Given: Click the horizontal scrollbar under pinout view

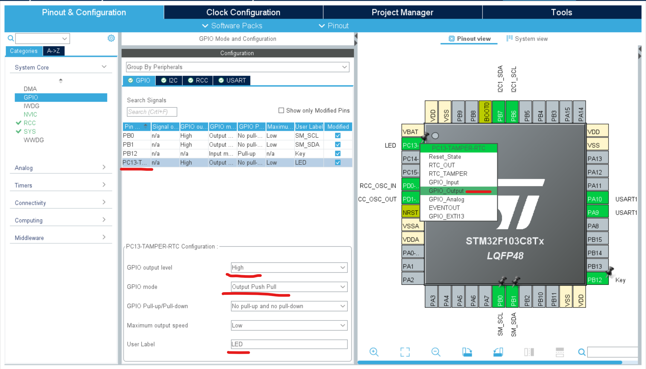Looking at the screenshot, I should coord(490,362).
